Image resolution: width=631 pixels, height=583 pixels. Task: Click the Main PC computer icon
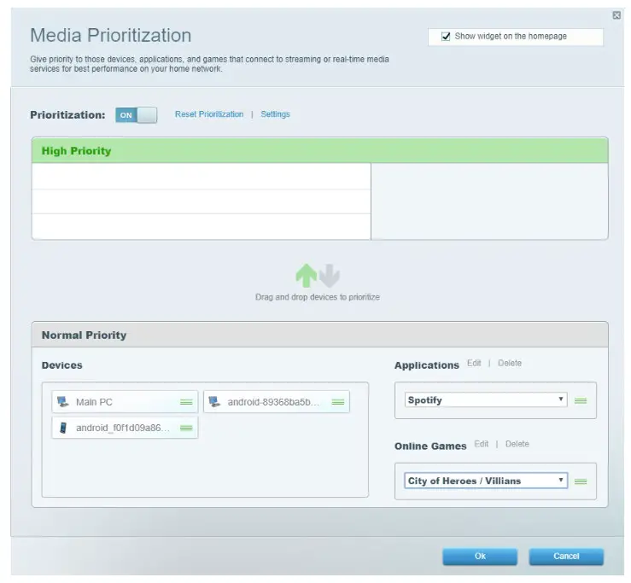63,401
